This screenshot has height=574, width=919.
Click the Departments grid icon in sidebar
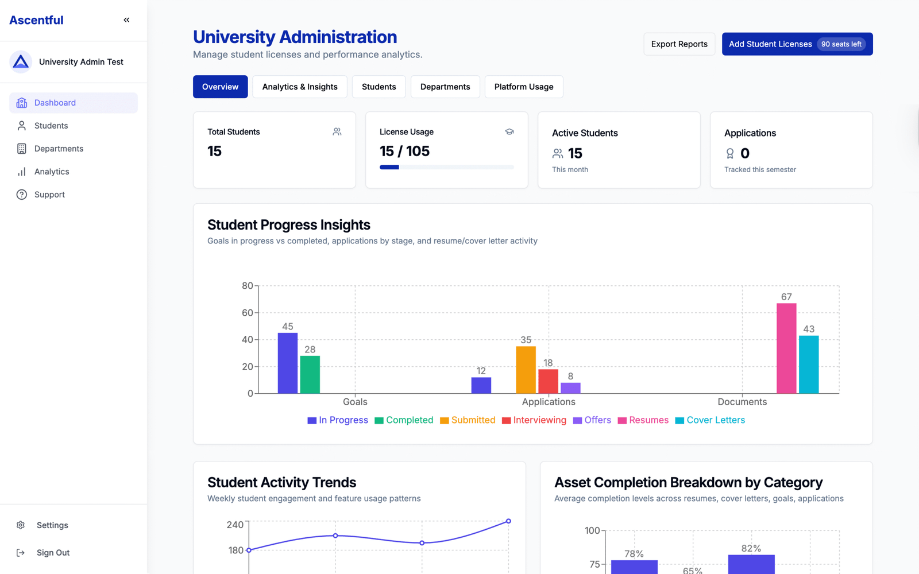click(x=22, y=149)
